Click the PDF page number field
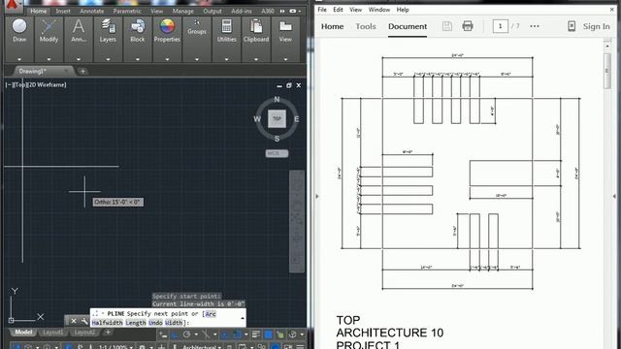 coord(501,26)
